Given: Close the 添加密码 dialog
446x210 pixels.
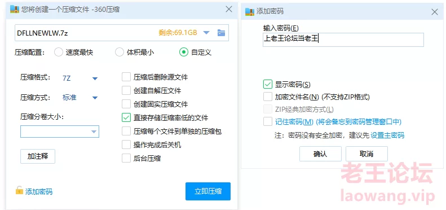Looking at the screenshot, I should (434, 12).
